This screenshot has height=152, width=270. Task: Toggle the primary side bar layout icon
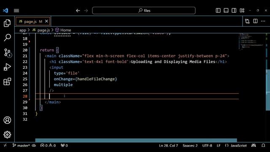click(x=218, y=11)
